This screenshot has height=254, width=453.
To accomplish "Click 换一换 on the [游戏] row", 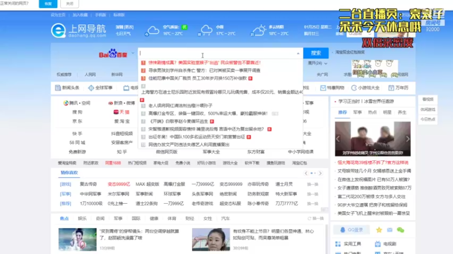I will click(313, 185).
